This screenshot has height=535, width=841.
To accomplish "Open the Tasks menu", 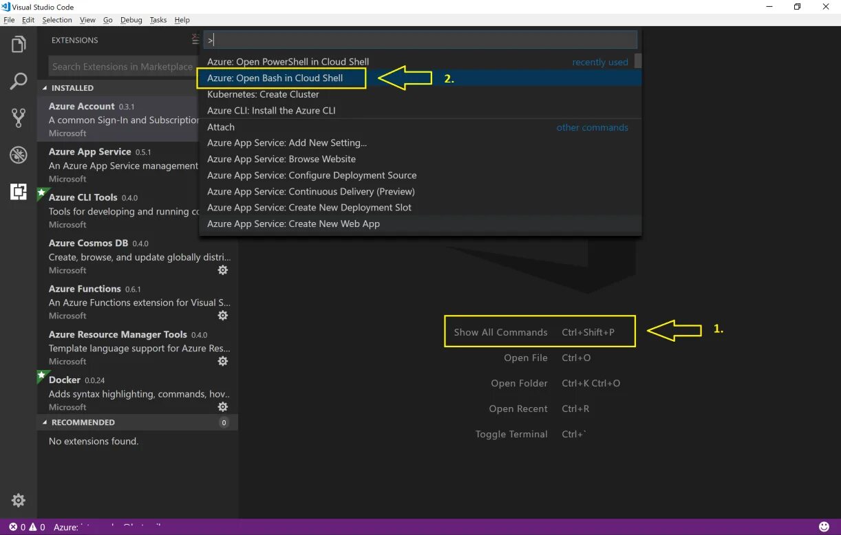I will (x=158, y=20).
